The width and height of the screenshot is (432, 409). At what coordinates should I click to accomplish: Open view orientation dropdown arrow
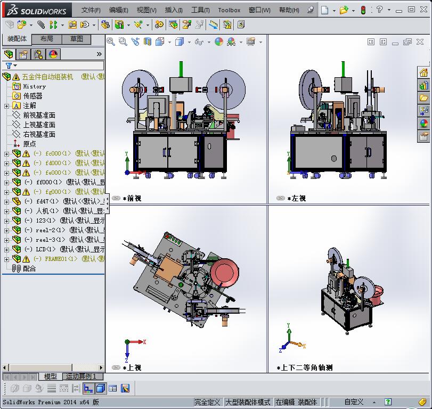coord(170,42)
